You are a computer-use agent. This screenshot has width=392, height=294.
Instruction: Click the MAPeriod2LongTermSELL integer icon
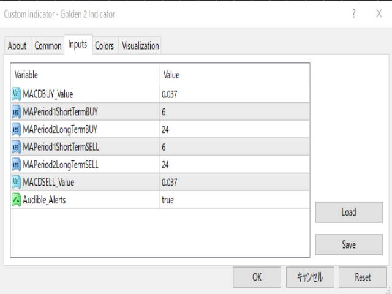tap(16, 165)
